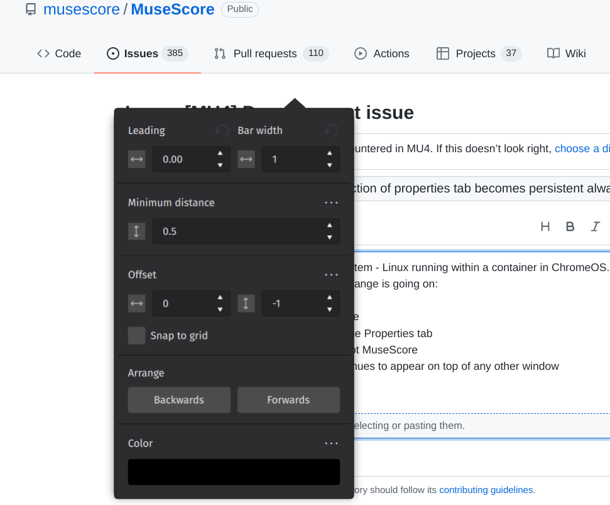Image resolution: width=610 pixels, height=505 pixels.
Task: Open the Minimum distance options menu
Action: coord(331,202)
